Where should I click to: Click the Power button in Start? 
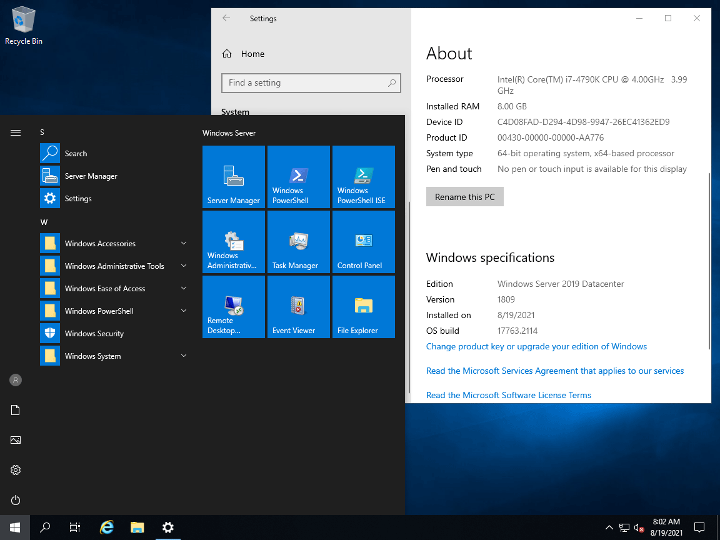pyautogui.click(x=16, y=500)
